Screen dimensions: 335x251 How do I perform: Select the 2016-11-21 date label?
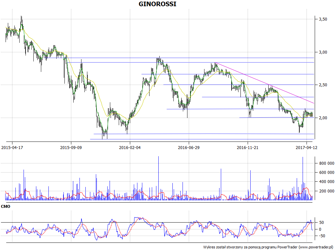tap(248, 147)
